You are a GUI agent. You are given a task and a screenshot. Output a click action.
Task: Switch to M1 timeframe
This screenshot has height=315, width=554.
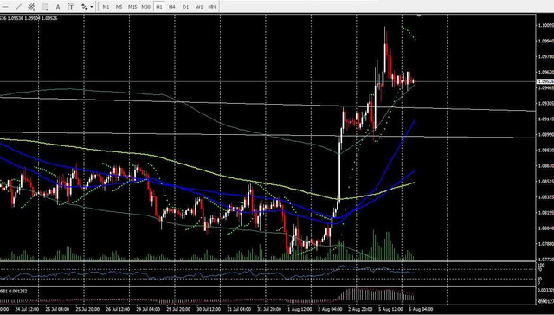(106, 7)
